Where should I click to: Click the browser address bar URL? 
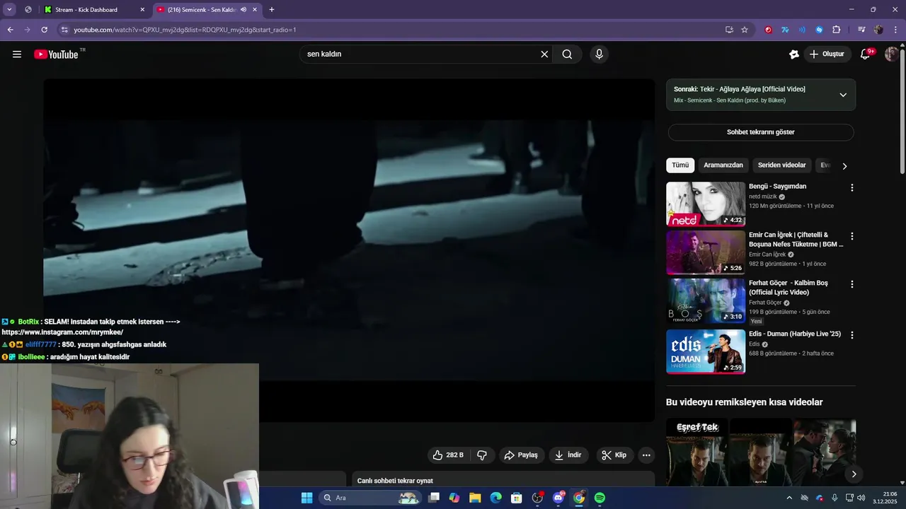[x=185, y=30]
